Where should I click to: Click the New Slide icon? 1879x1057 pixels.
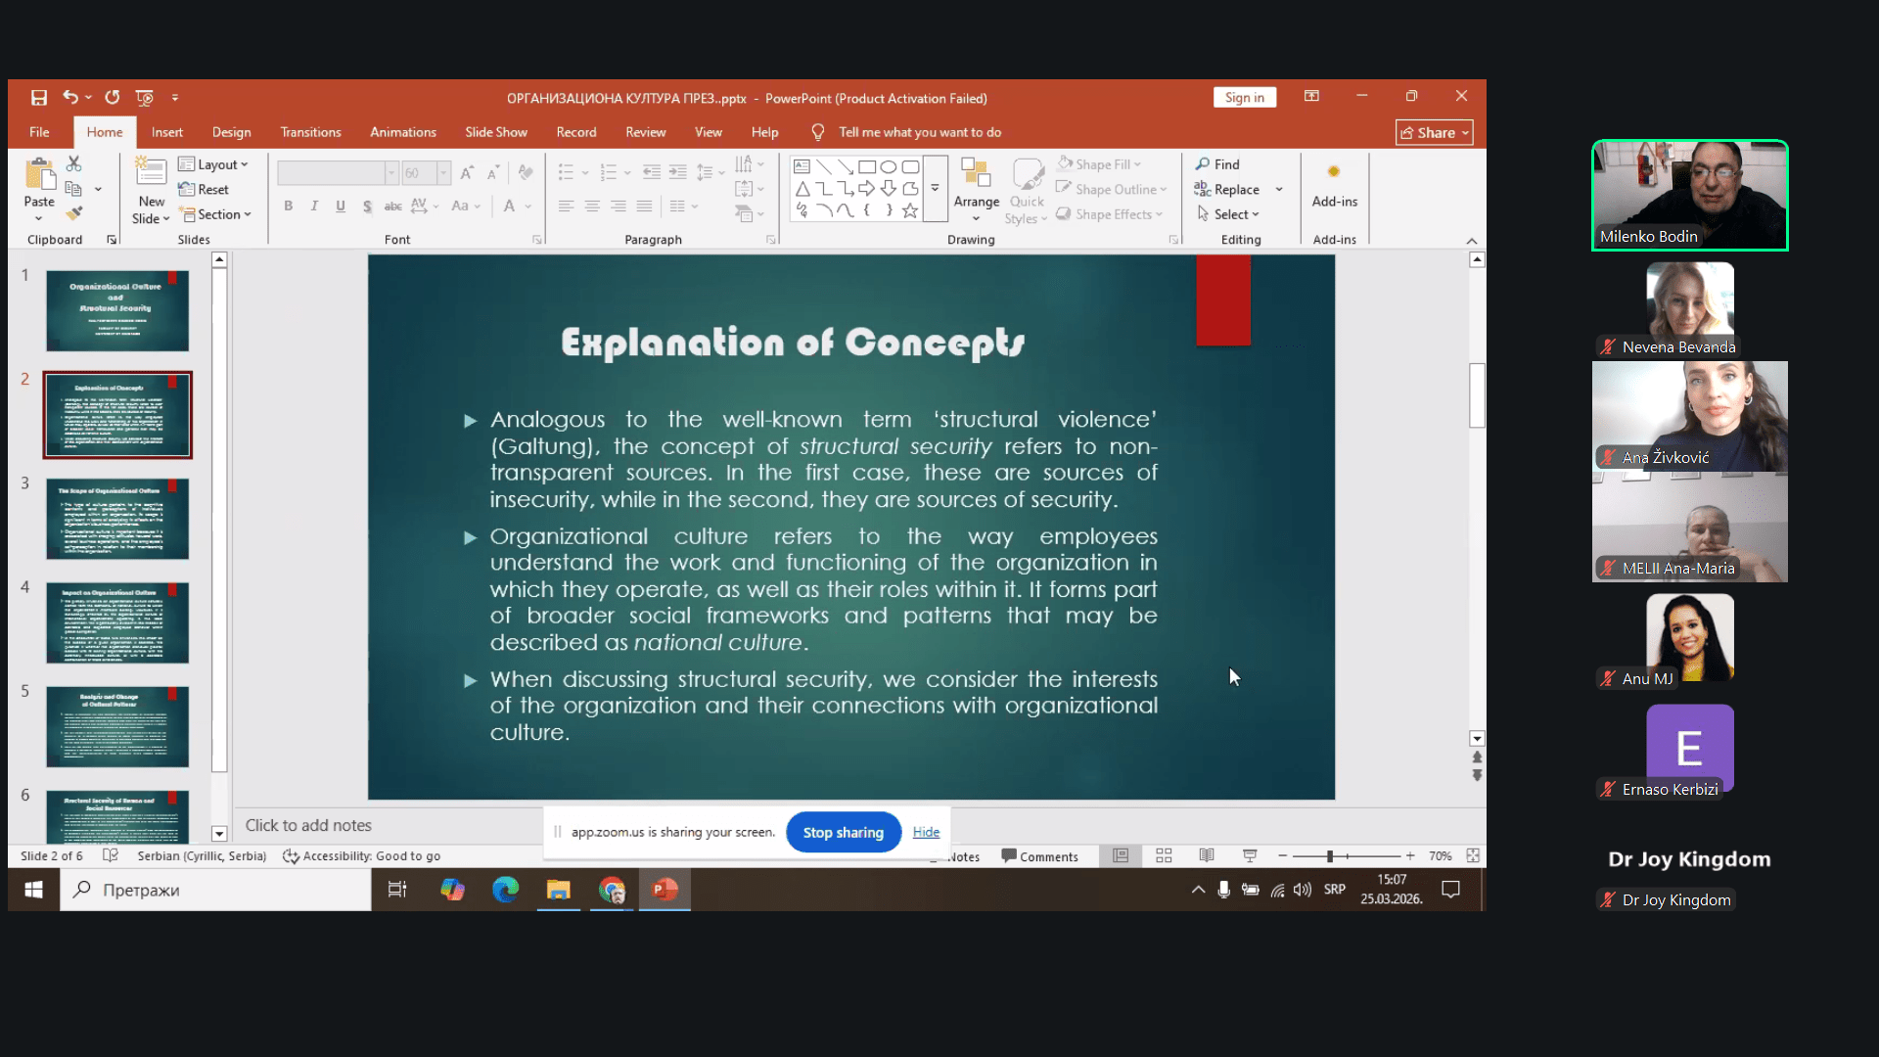[x=151, y=174]
